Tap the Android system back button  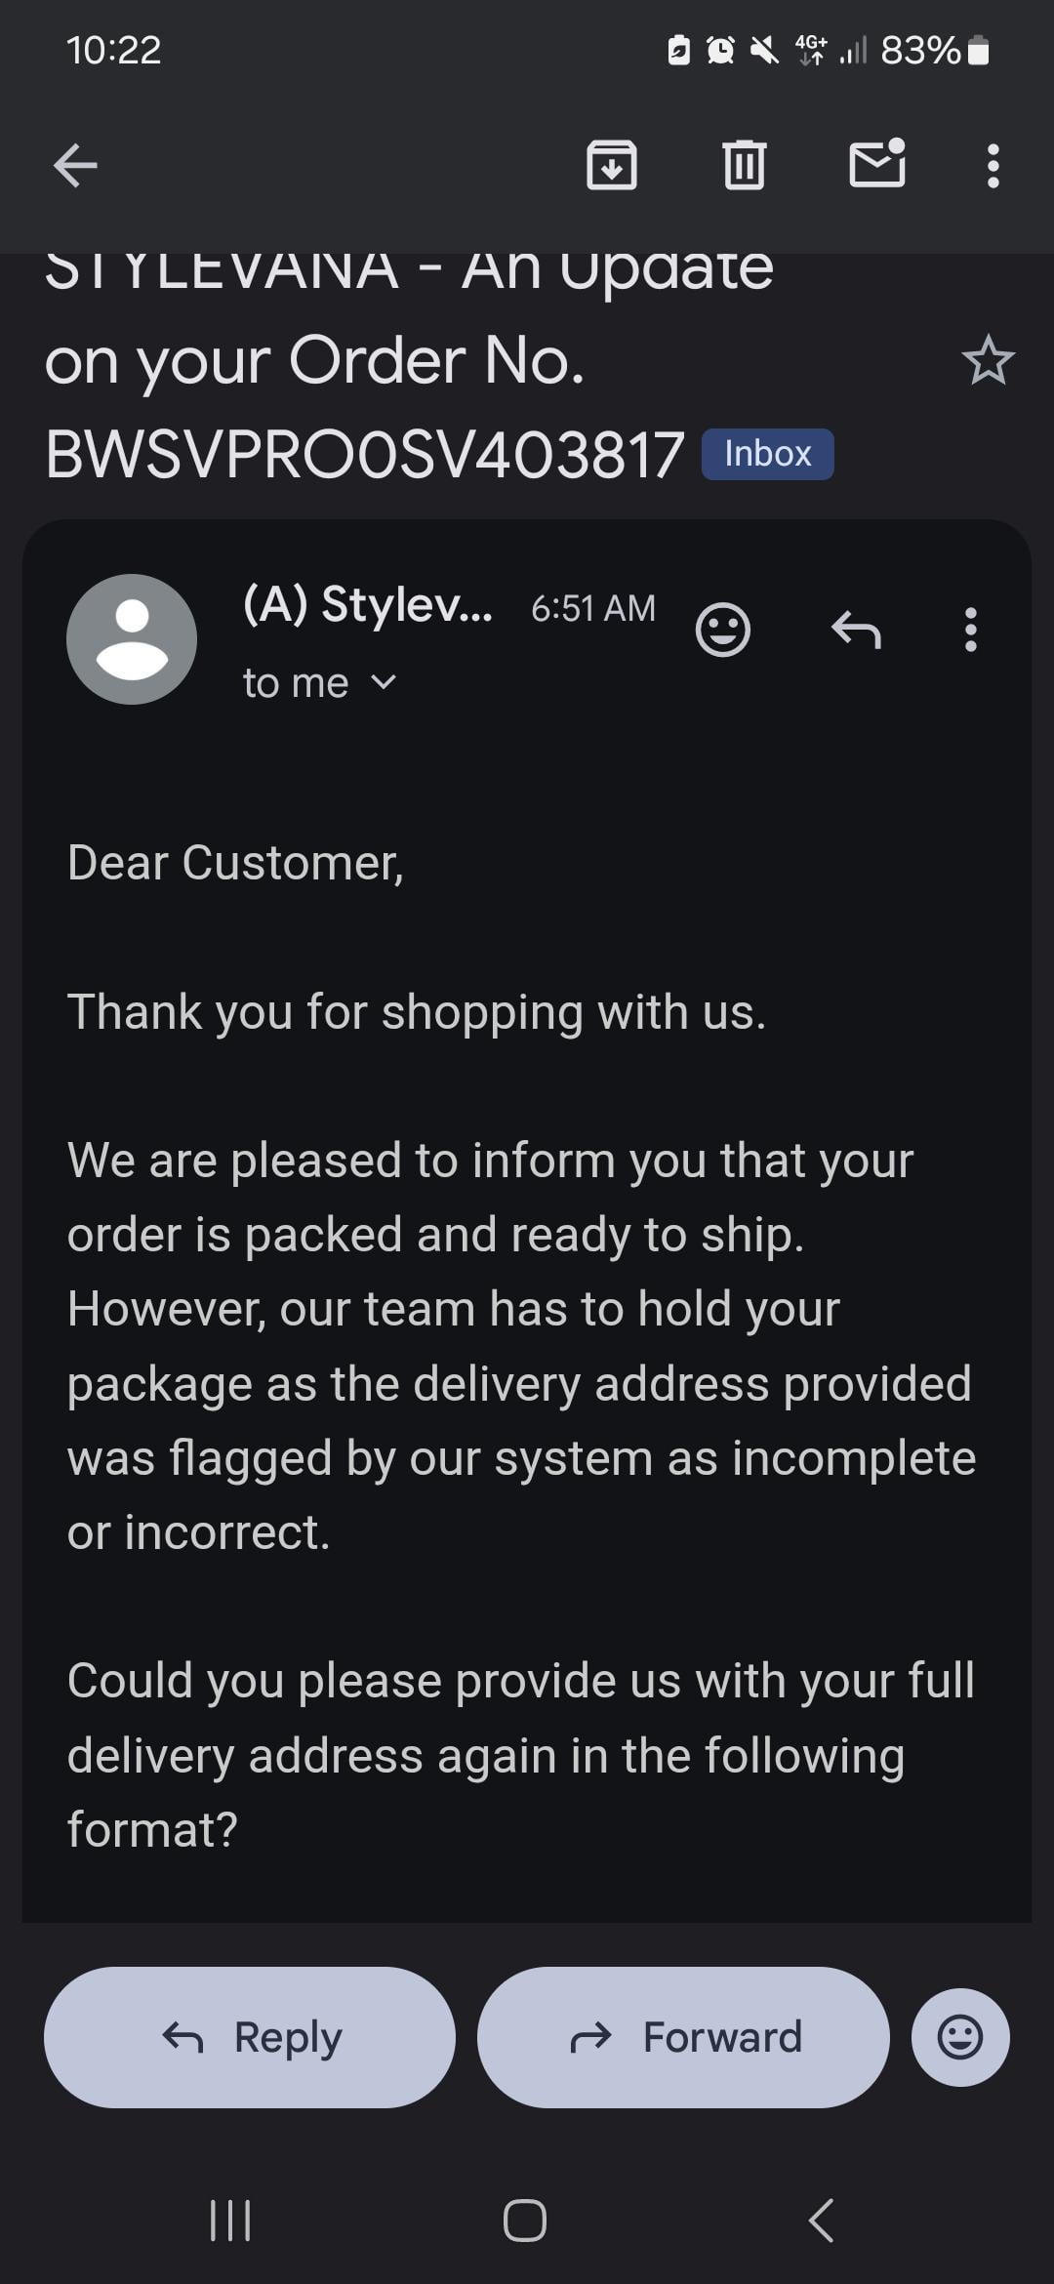pyautogui.click(x=822, y=2221)
